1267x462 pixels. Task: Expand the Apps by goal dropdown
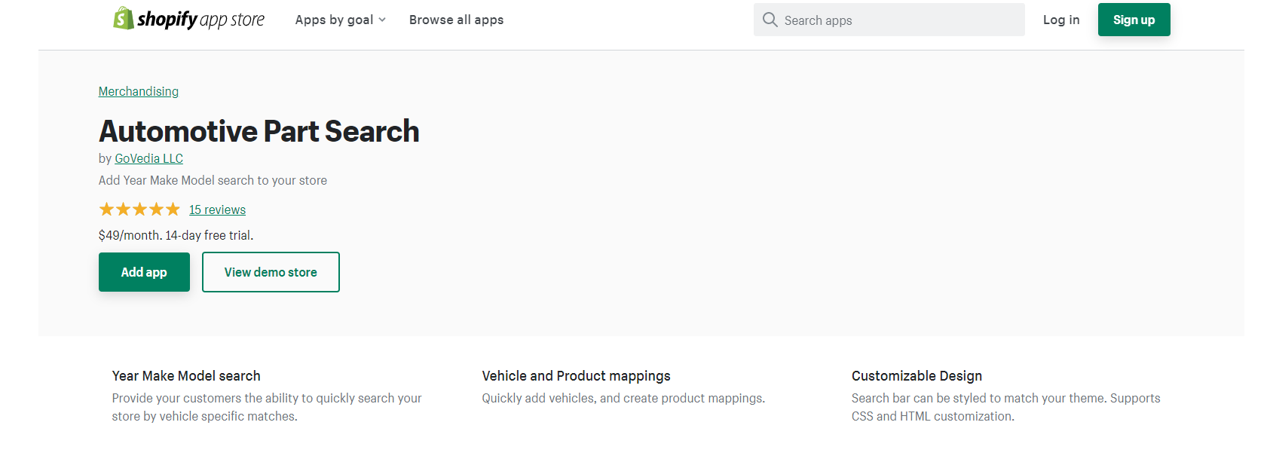pyautogui.click(x=340, y=20)
